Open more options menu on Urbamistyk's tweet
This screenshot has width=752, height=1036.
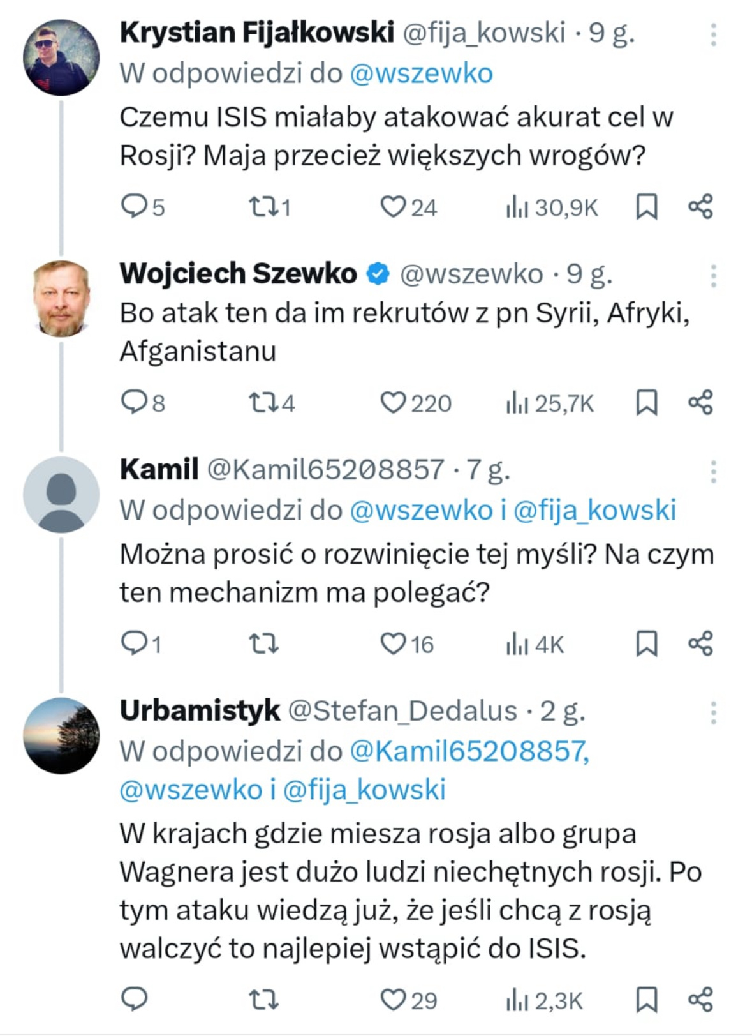[713, 712]
